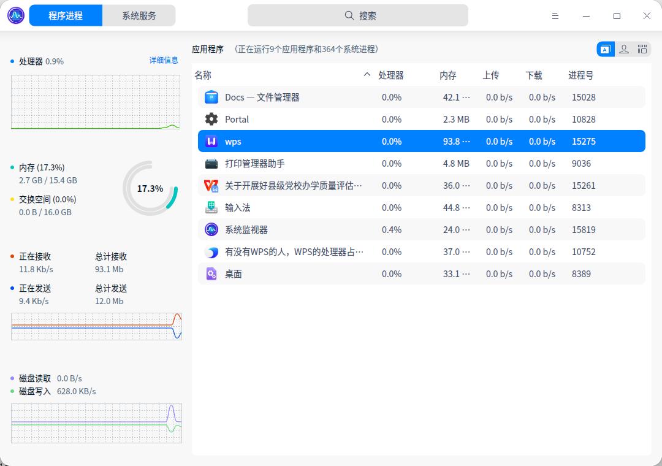Click the Portal gear icon
662x466 pixels.
coord(211,119)
